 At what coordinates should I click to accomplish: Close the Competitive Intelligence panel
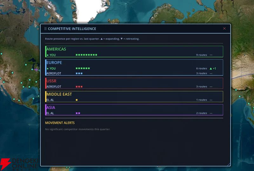click(x=224, y=28)
